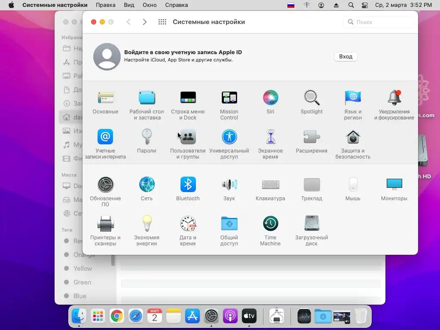
Task: Open Notes from the Dock
Action: pyautogui.click(x=174, y=316)
